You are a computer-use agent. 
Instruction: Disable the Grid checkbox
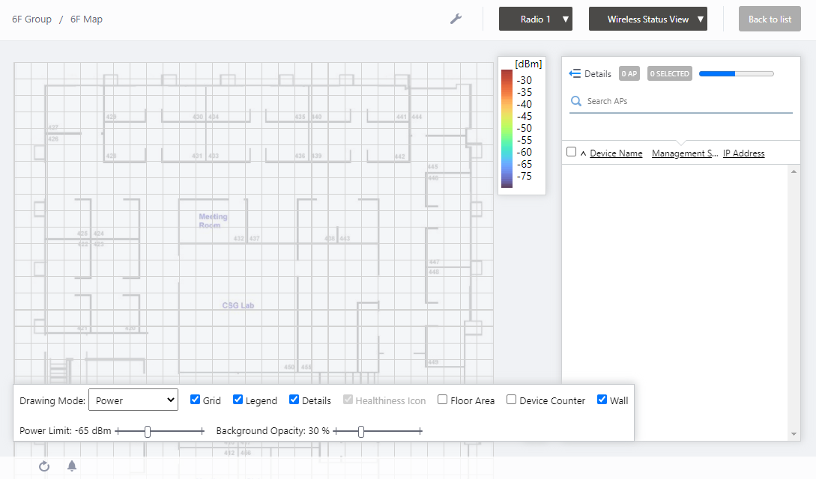196,400
